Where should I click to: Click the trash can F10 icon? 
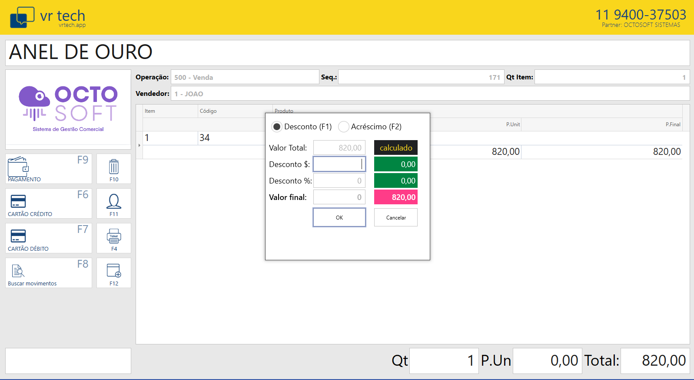[x=114, y=167]
